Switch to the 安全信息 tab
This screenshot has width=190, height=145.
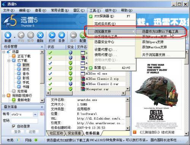pyautogui.click(x=74, y=133)
